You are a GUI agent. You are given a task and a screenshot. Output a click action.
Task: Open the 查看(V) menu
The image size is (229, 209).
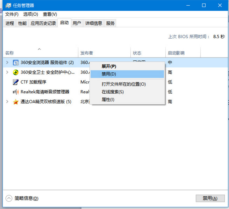[50, 14]
